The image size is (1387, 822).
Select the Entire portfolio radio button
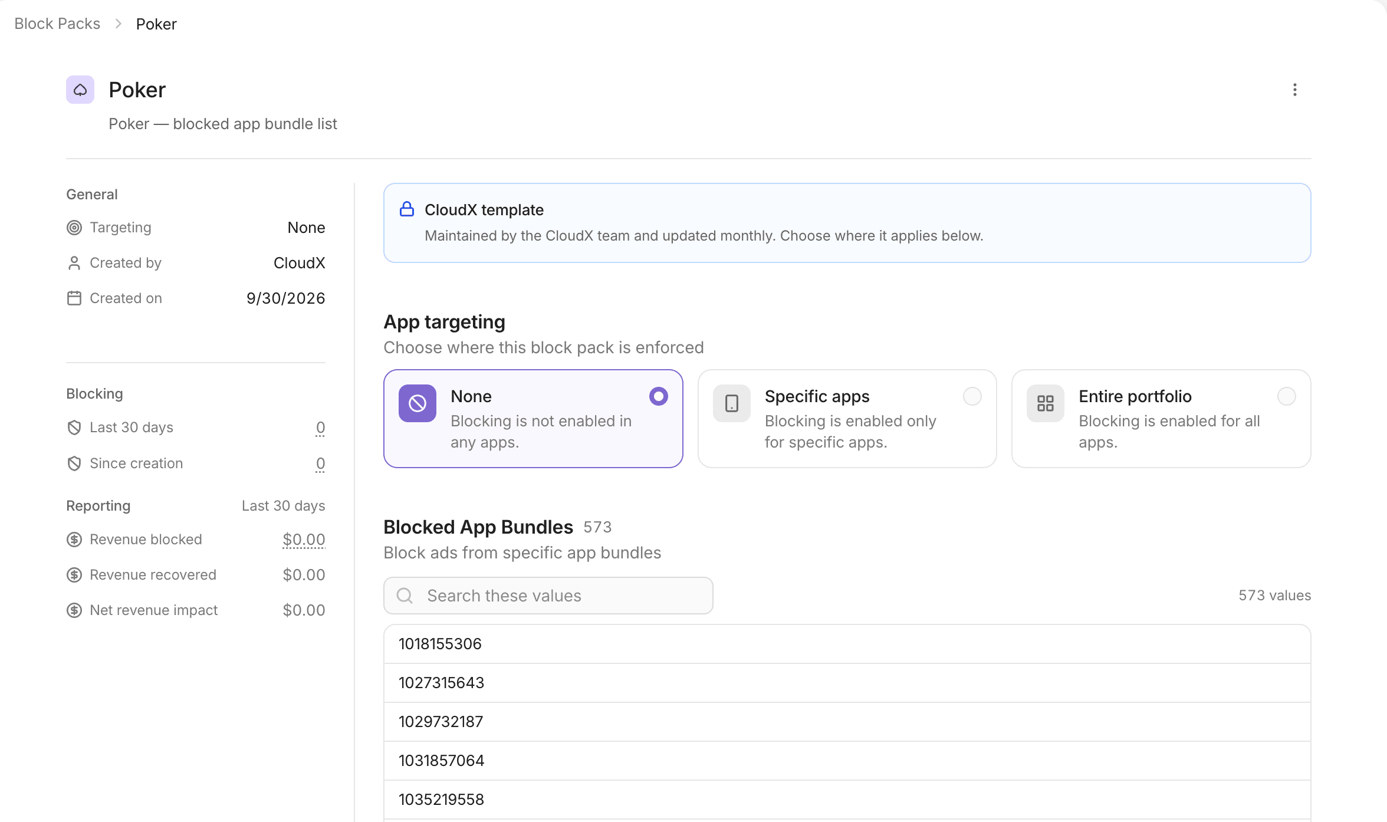coord(1287,396)
